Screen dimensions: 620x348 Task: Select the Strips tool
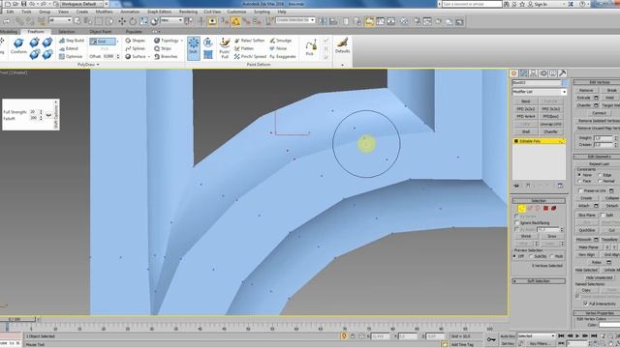point(163,48)
